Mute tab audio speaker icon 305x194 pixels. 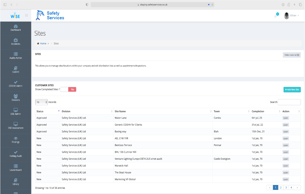tap(209, 5)
